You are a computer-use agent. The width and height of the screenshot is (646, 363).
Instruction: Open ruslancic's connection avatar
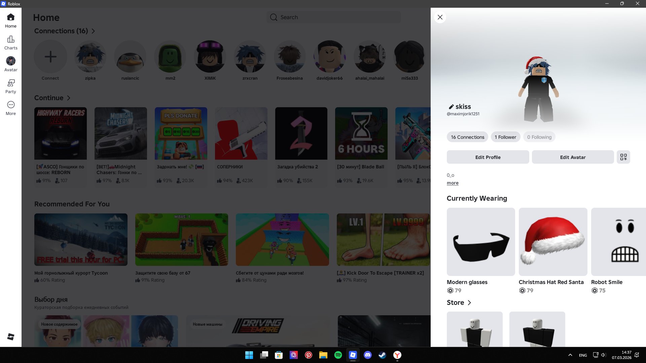tap(130, 56)
